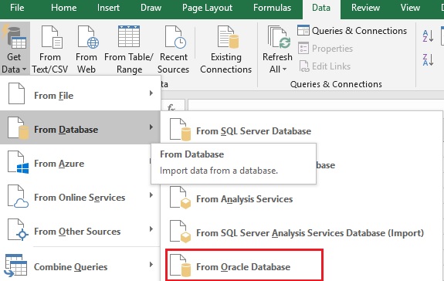
Task: Select the From Database menu item
Action: [80, 127]
